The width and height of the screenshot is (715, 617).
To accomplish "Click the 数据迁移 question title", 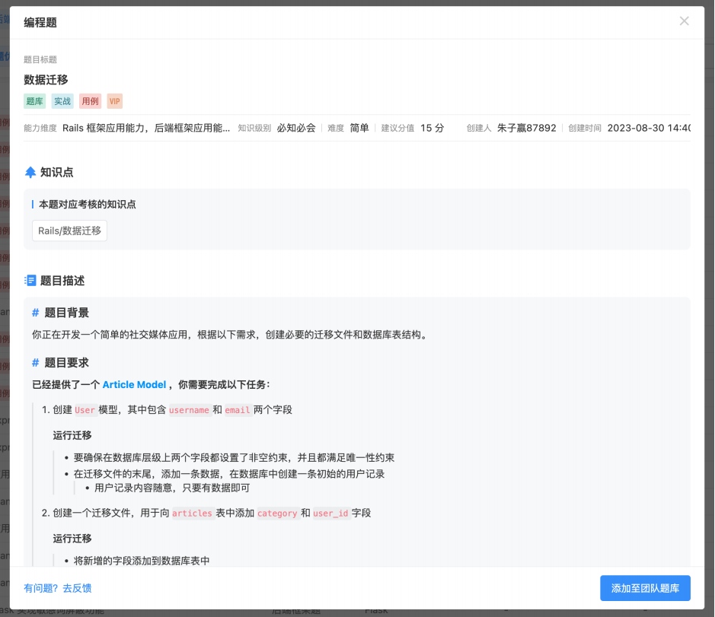I will pos(46,80).
